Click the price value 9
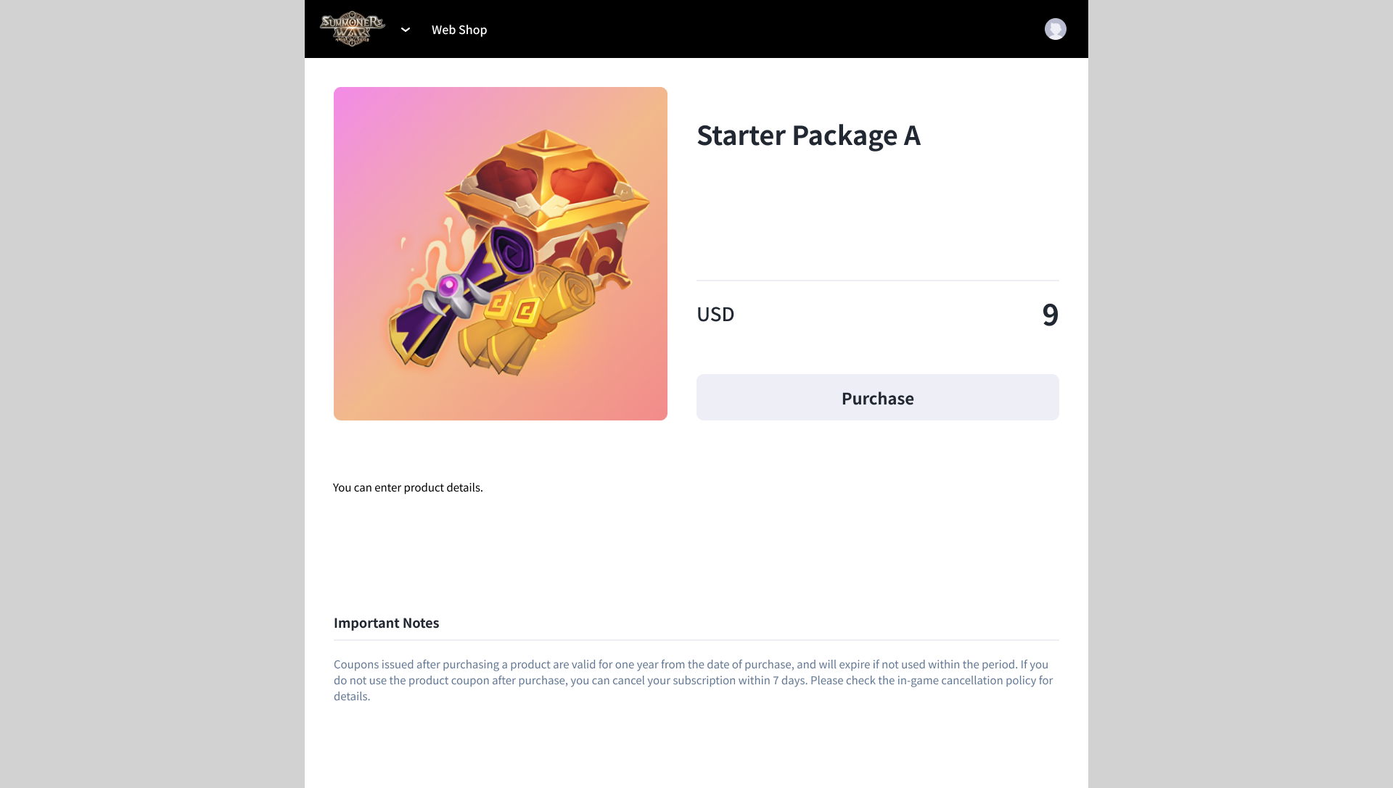 1050,315
